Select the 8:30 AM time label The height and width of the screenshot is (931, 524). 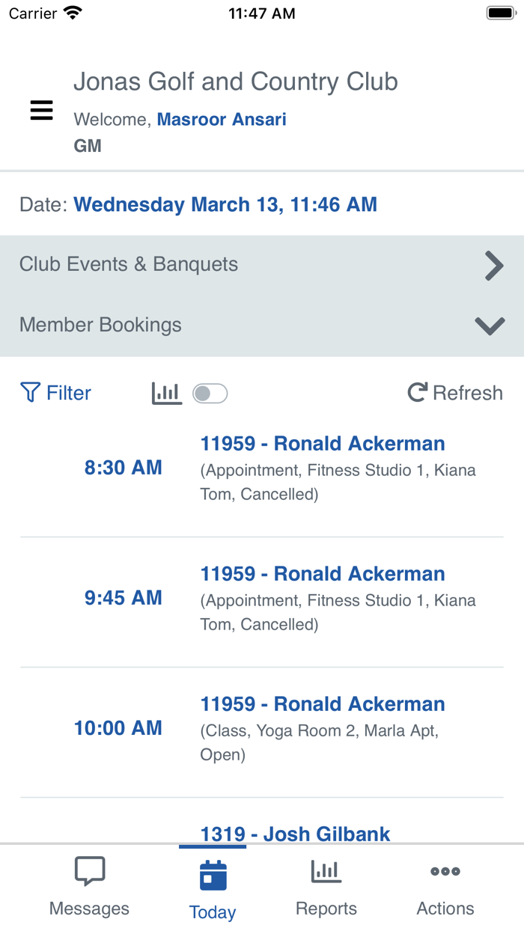tap(123, 466)
